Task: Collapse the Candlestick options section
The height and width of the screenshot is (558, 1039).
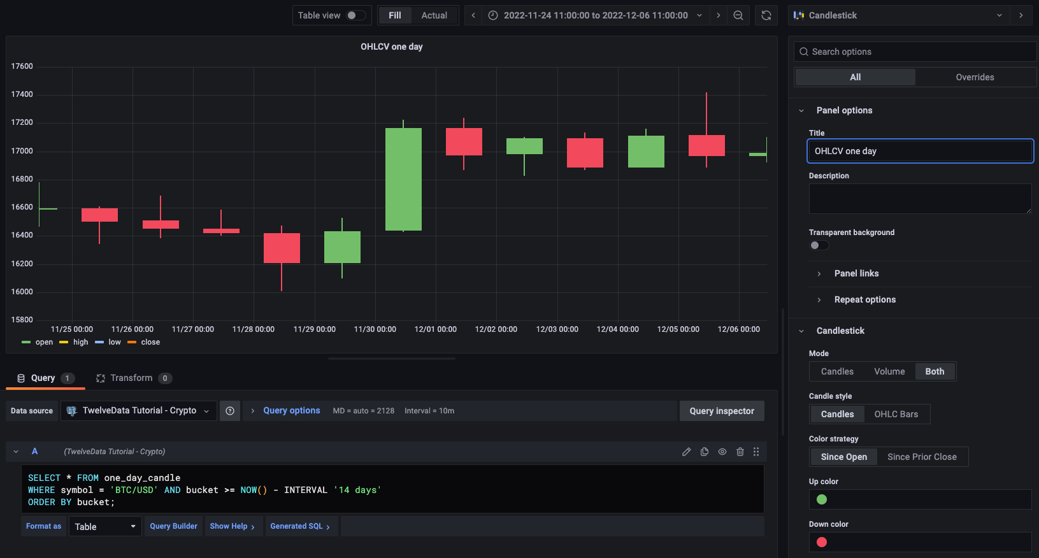Action: [801, 331]
